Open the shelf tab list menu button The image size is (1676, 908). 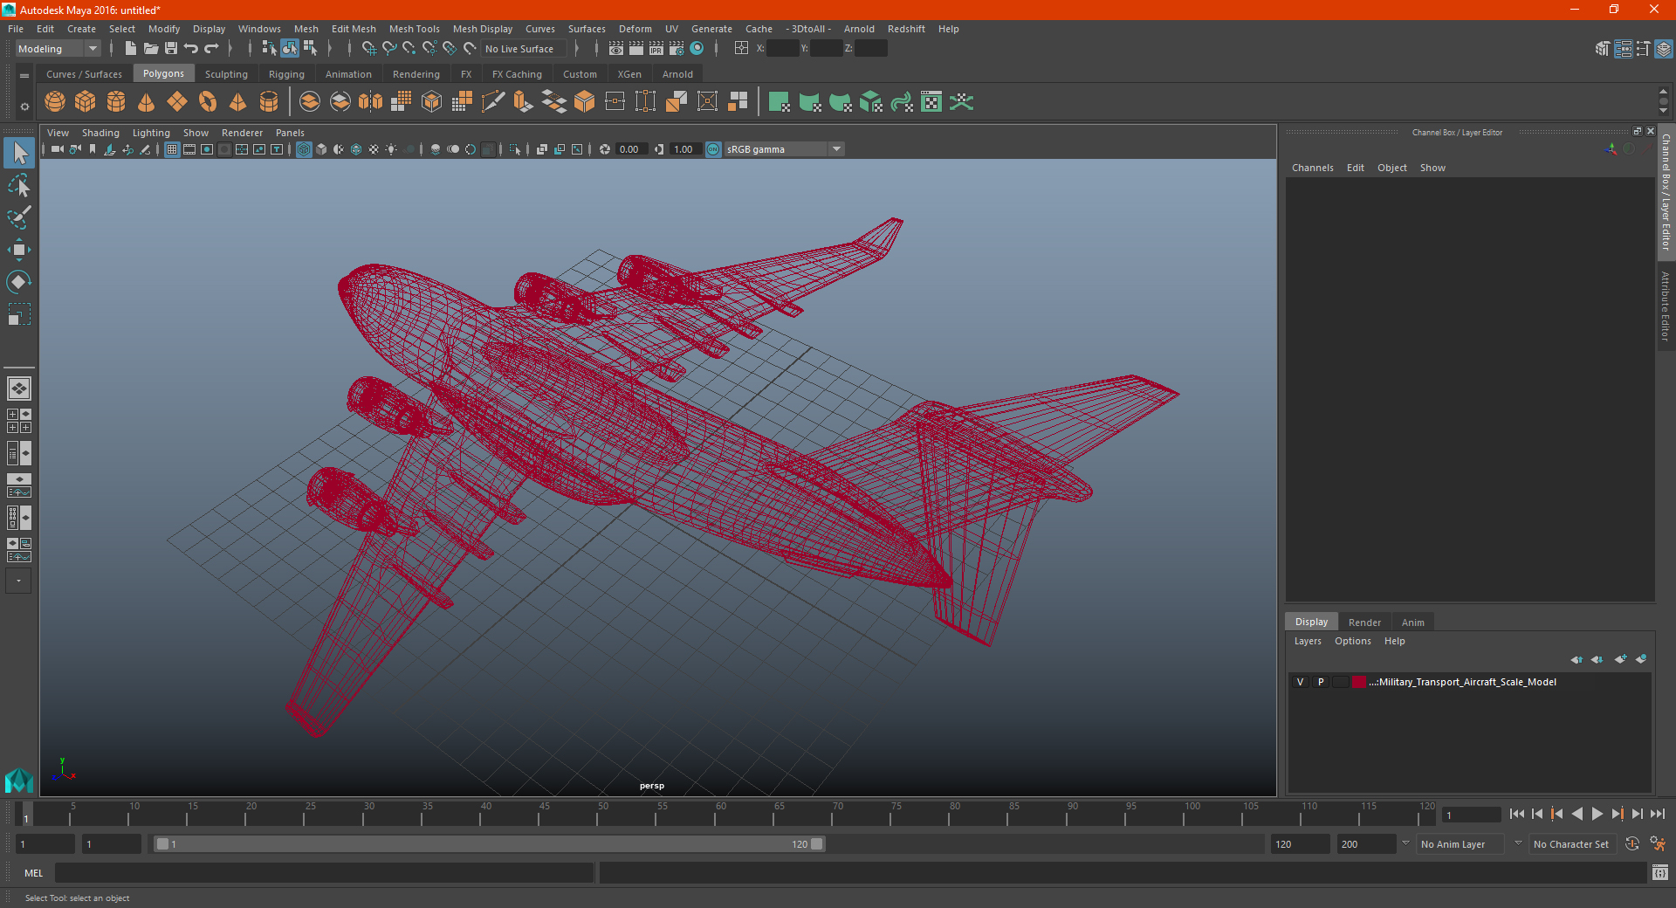(x=24, y=76)
